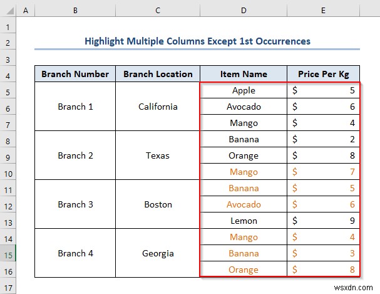The width and height of the screenshot is (380, 294).
Task: Select the 'Branch Number' header cell
Action: click(x=75, y=74)
